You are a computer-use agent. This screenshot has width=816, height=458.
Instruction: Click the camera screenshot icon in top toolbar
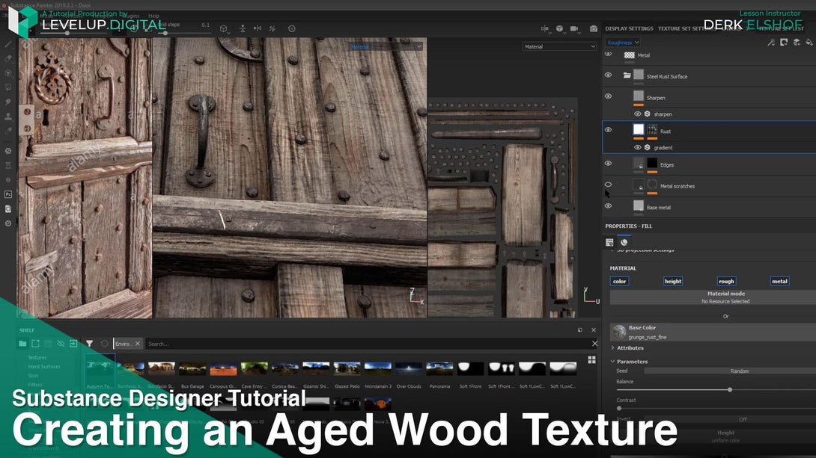pyautogui.click(x=593, y=28)
